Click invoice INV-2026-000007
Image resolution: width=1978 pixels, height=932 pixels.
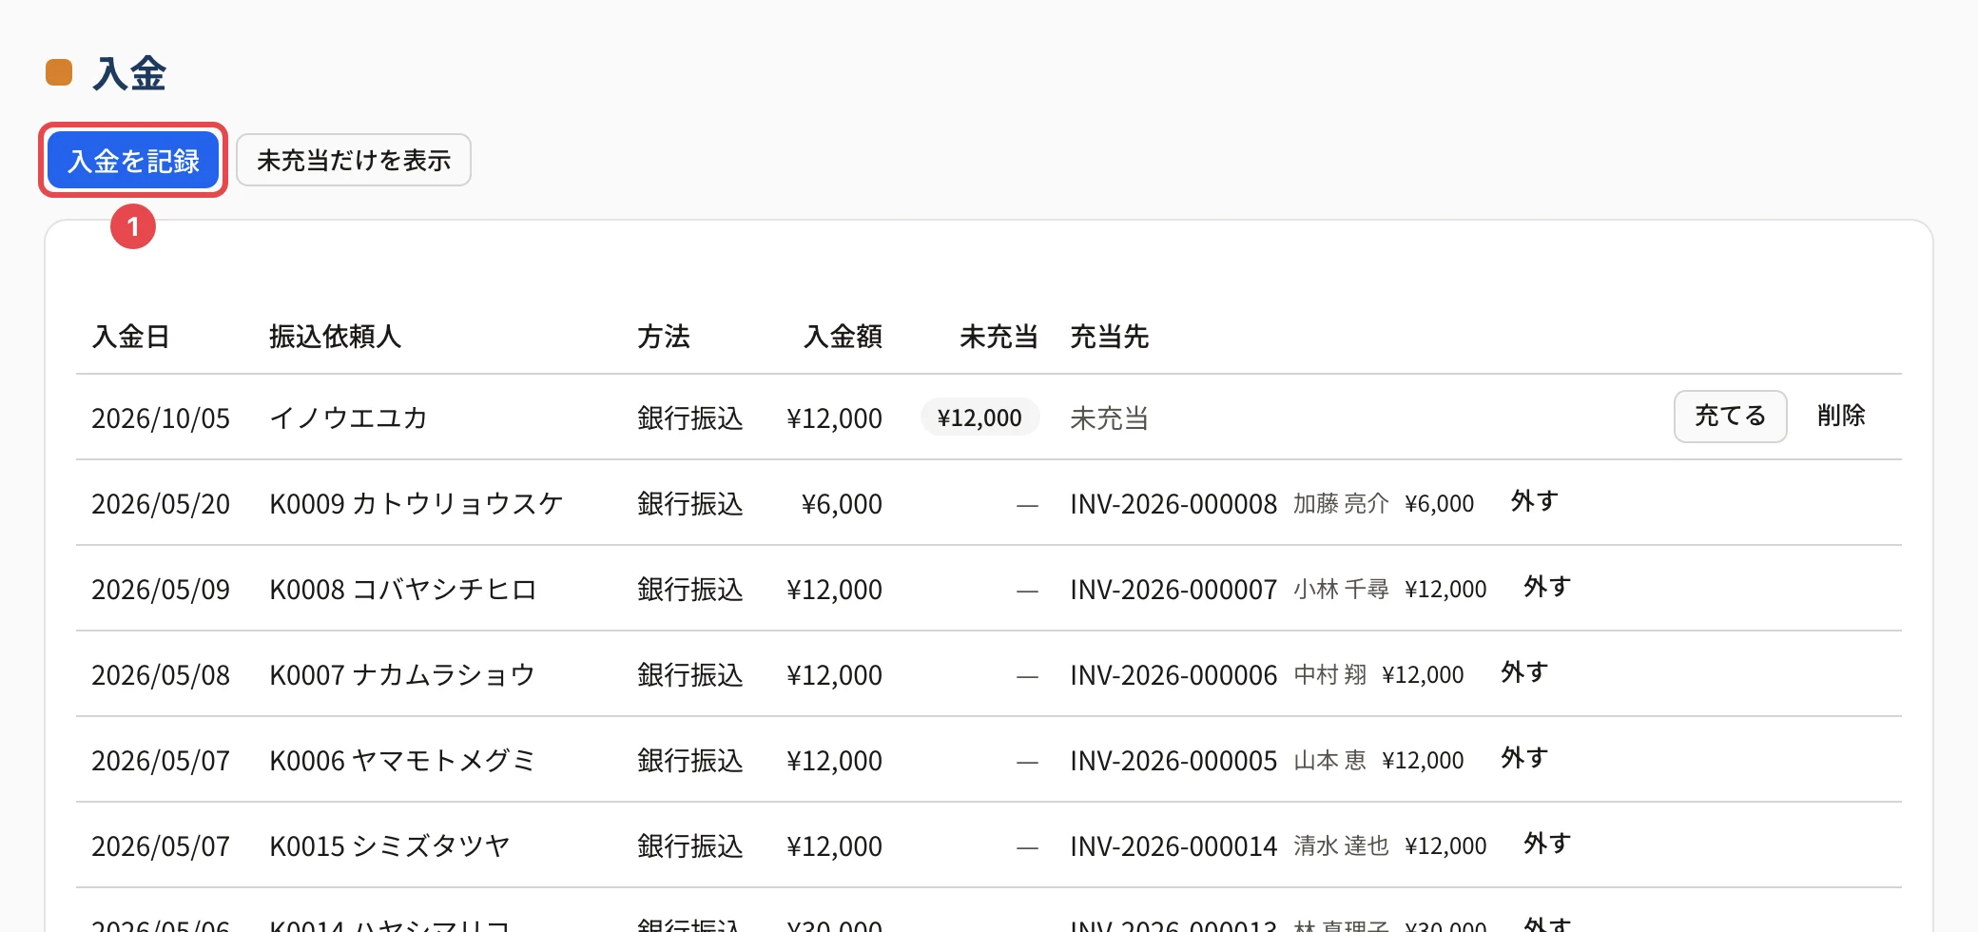click(1173, 590)
